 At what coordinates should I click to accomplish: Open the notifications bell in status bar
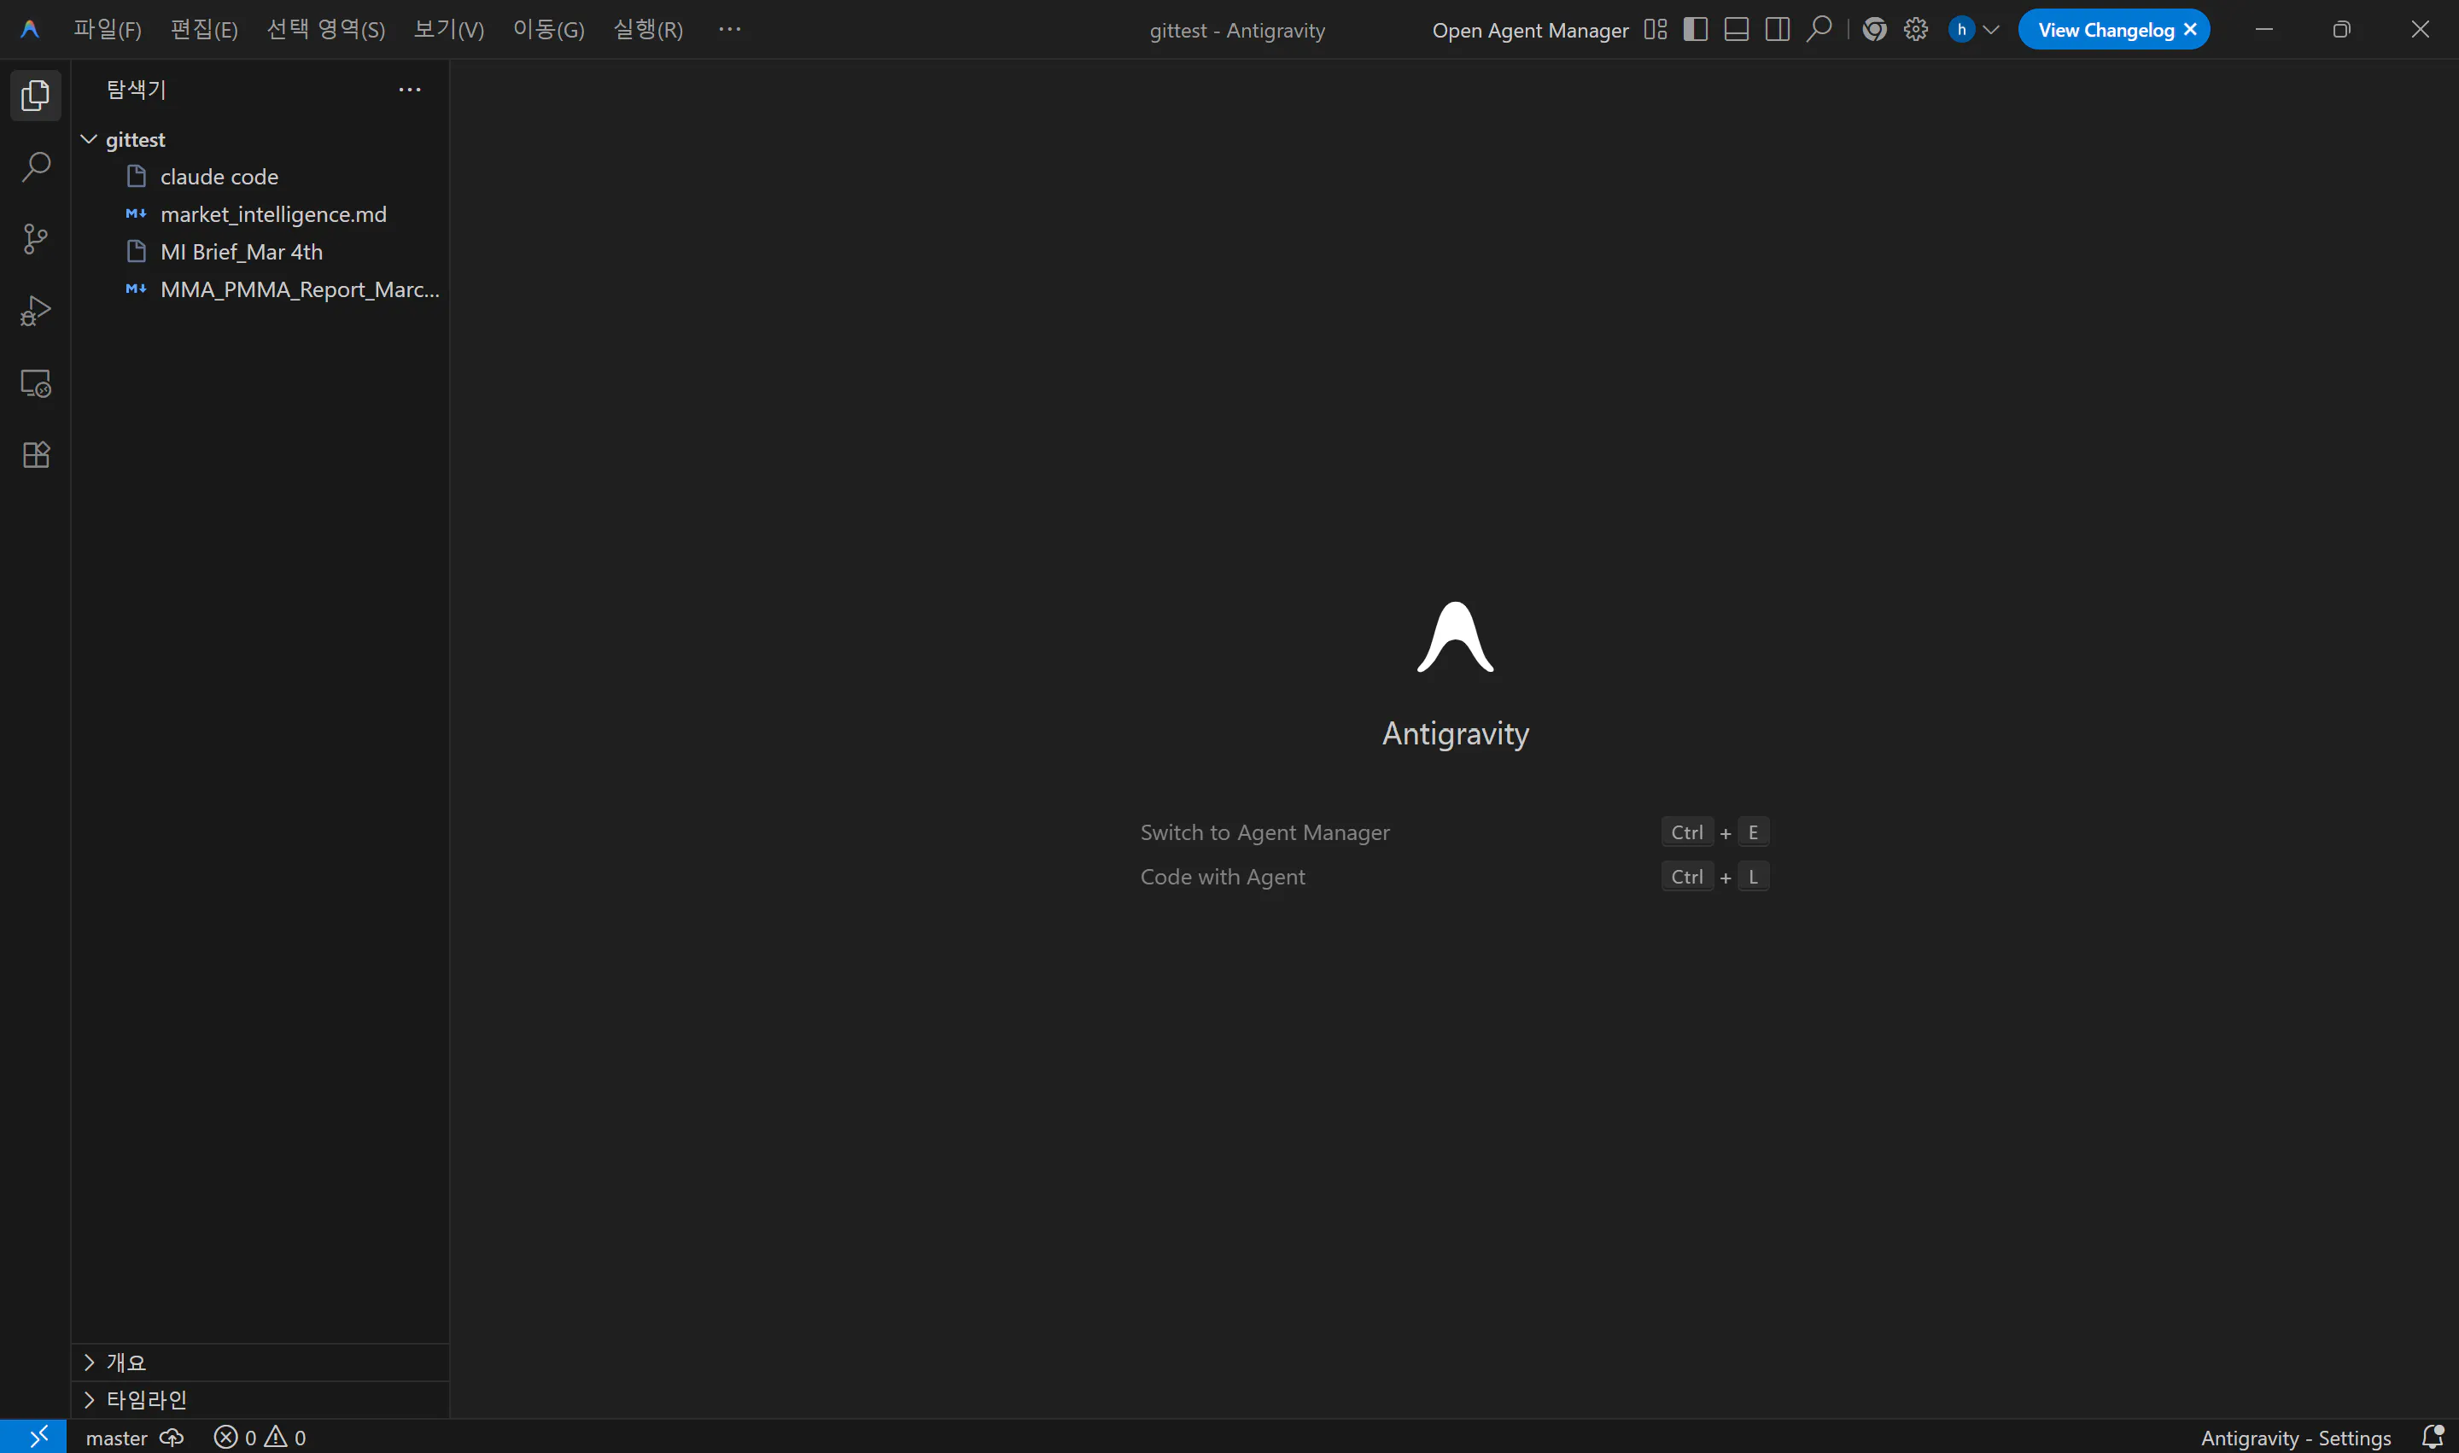2432,1437
